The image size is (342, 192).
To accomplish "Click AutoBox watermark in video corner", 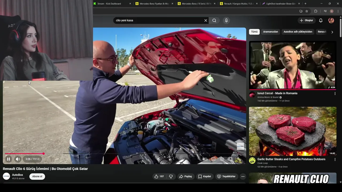I will pos(240,146).
